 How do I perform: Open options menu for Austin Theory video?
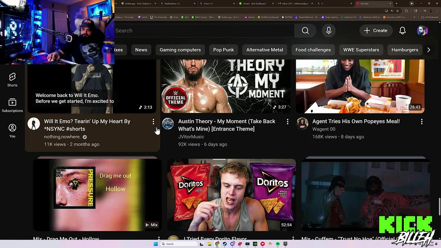point(287,122)
